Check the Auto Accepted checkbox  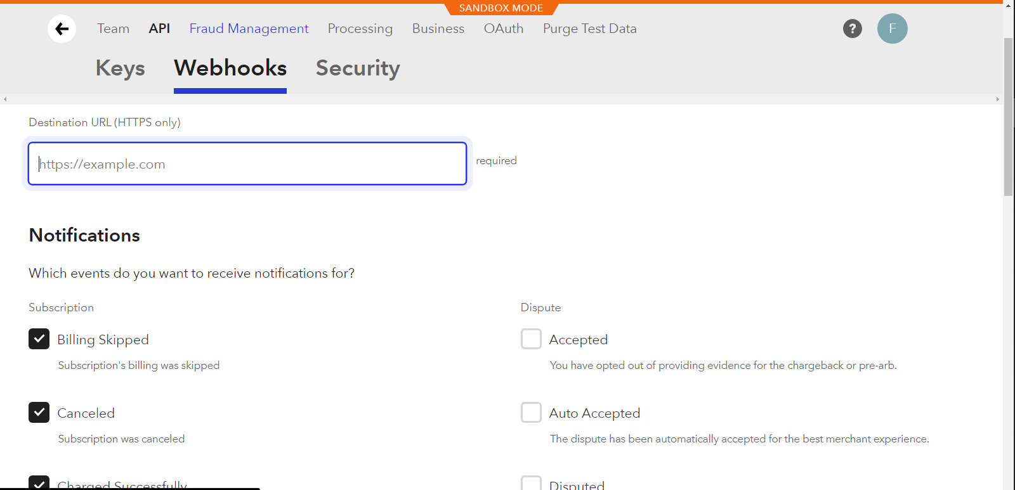531,413
